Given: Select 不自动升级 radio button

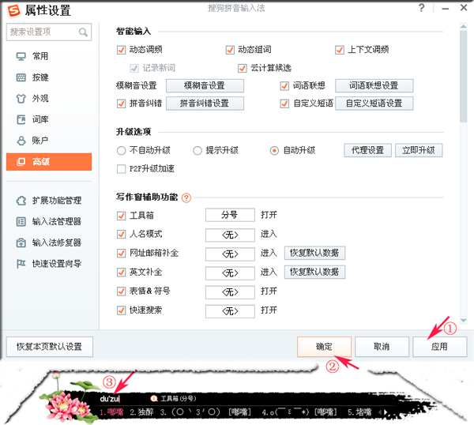Looking at the screenshot, I should click(x=121, y=151).
